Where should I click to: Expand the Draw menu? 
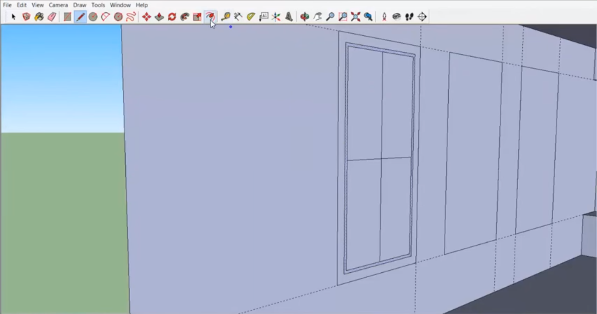click(80, 5)
